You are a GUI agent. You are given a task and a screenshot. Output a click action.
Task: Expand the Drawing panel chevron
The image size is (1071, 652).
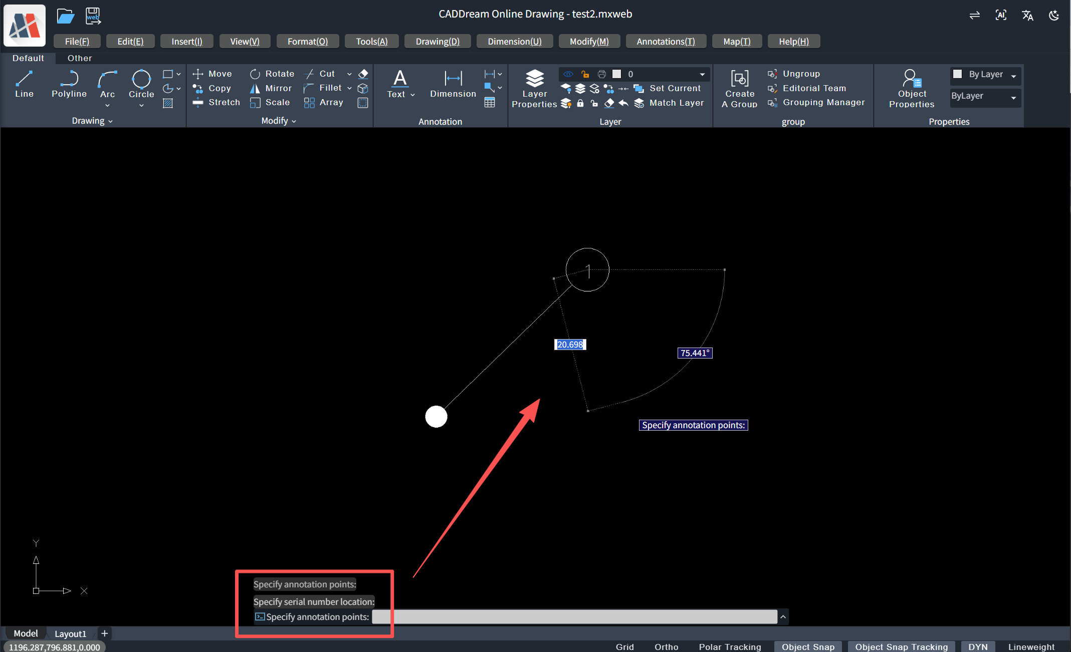(x=110, y=121)
